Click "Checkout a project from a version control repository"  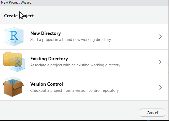point(74,90)
